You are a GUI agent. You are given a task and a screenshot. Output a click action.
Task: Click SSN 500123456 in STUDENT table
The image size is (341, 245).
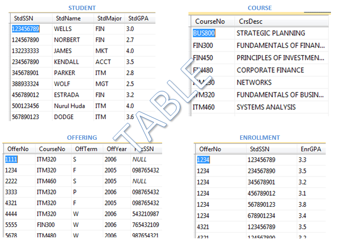coord(25,106)
